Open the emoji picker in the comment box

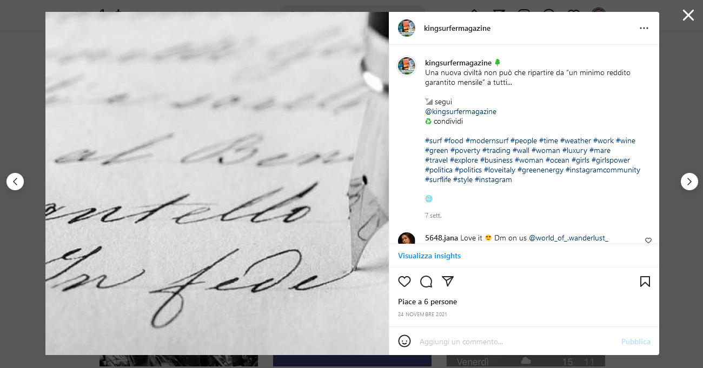point(404,341)
